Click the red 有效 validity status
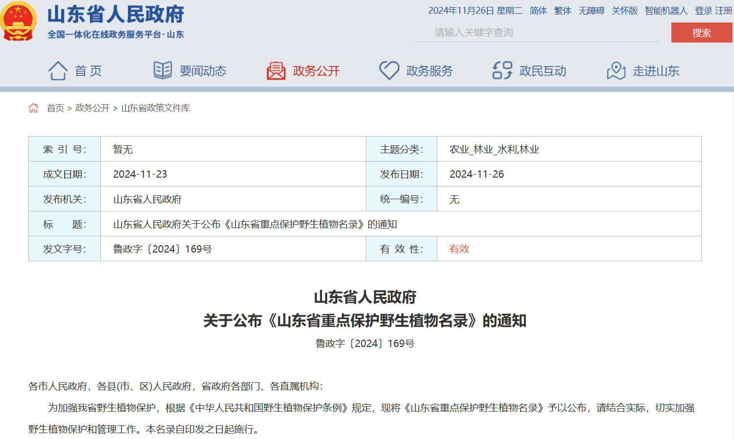 [x=459, y=249]
